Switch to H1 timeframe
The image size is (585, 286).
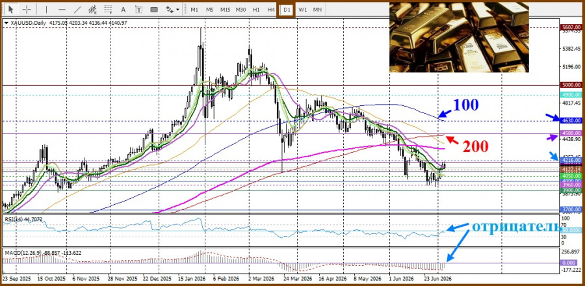point(256,10)
